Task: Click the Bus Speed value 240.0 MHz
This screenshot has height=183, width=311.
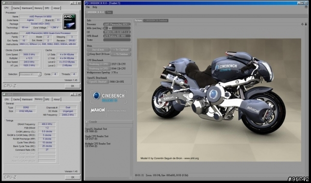Action: click(x=29, y=62)
